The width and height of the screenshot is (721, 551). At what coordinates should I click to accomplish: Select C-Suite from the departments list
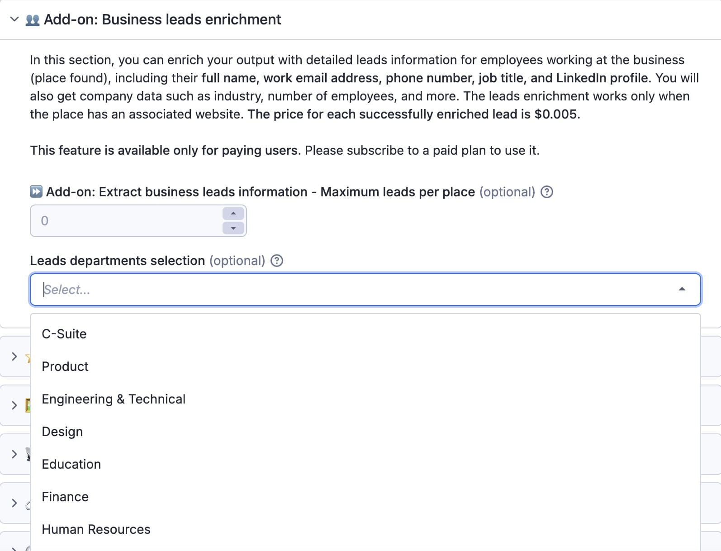[x=64, y=334]
